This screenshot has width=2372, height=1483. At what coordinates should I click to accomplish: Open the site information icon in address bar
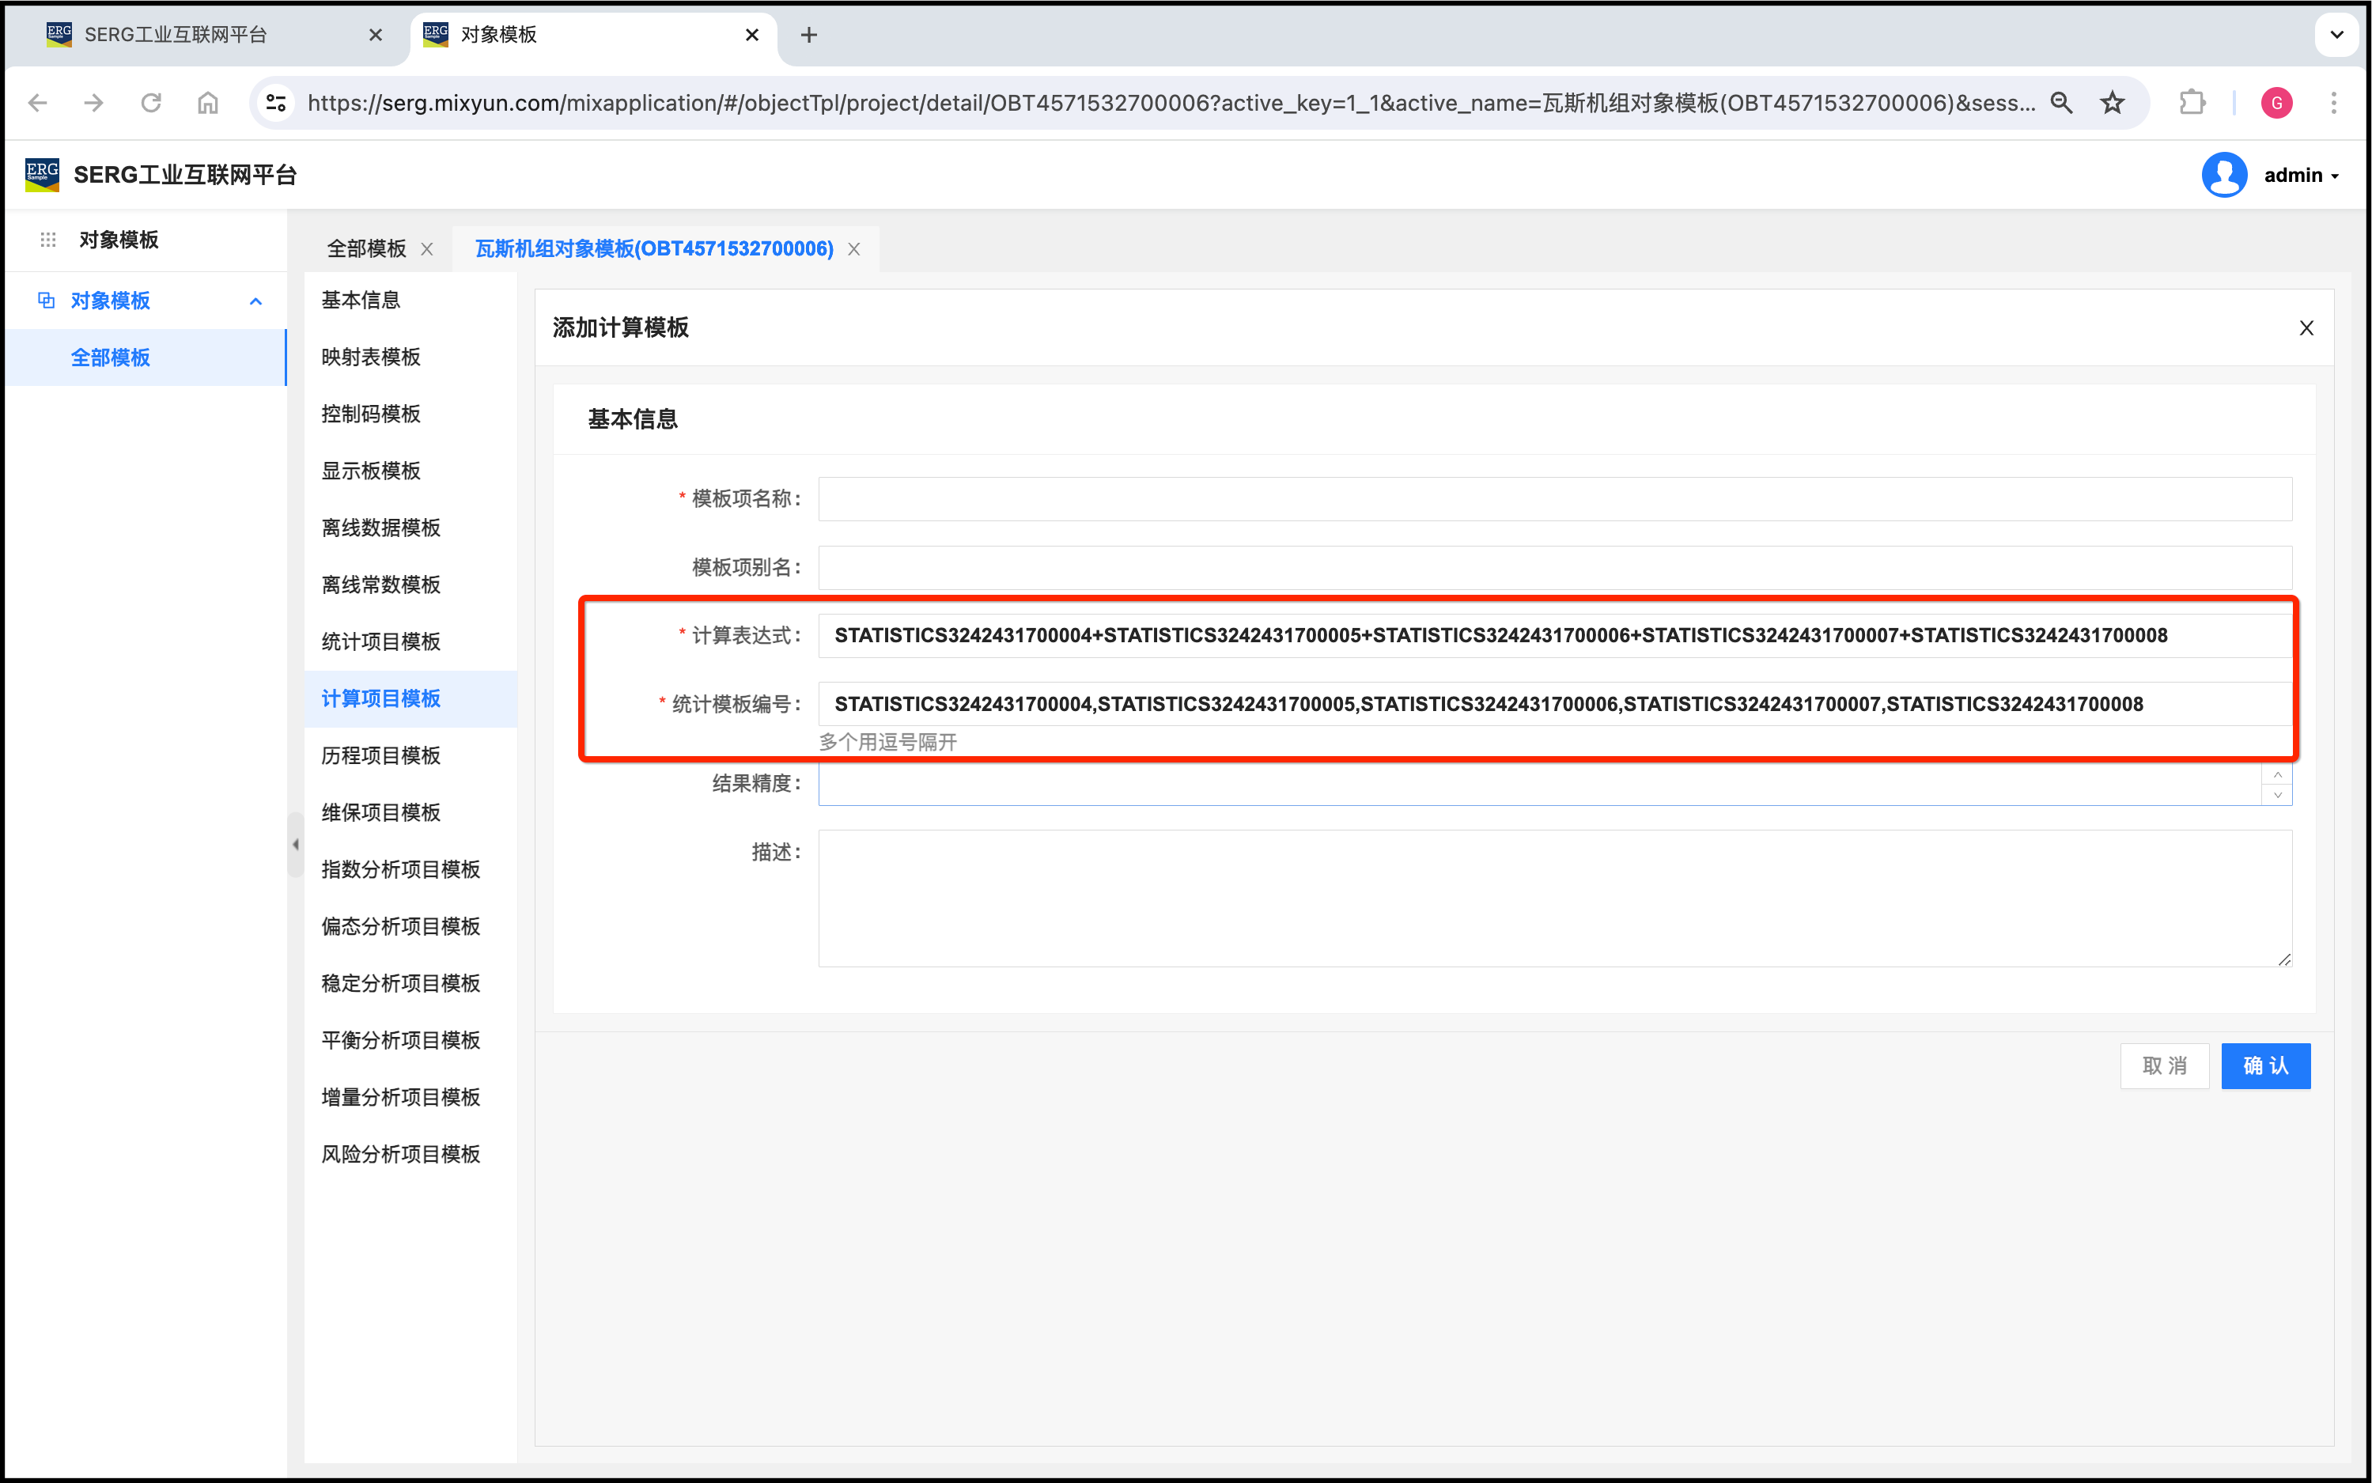[277, 103]
